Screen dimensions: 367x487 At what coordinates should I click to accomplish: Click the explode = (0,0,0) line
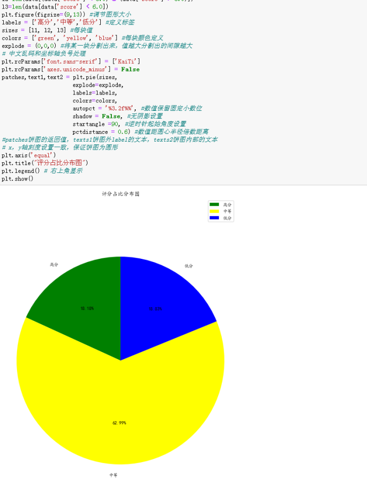tap(97, 46)
